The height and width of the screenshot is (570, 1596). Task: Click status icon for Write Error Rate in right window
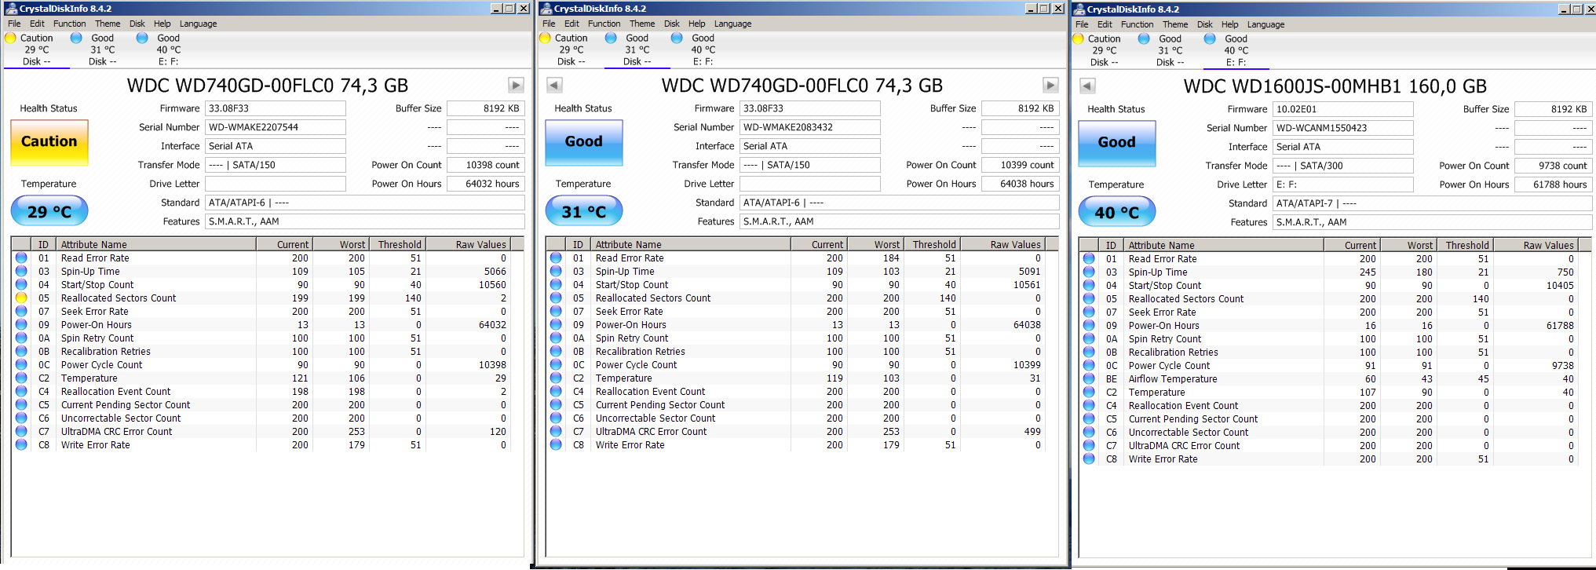pyautogui.click(x=1089, y=459)
